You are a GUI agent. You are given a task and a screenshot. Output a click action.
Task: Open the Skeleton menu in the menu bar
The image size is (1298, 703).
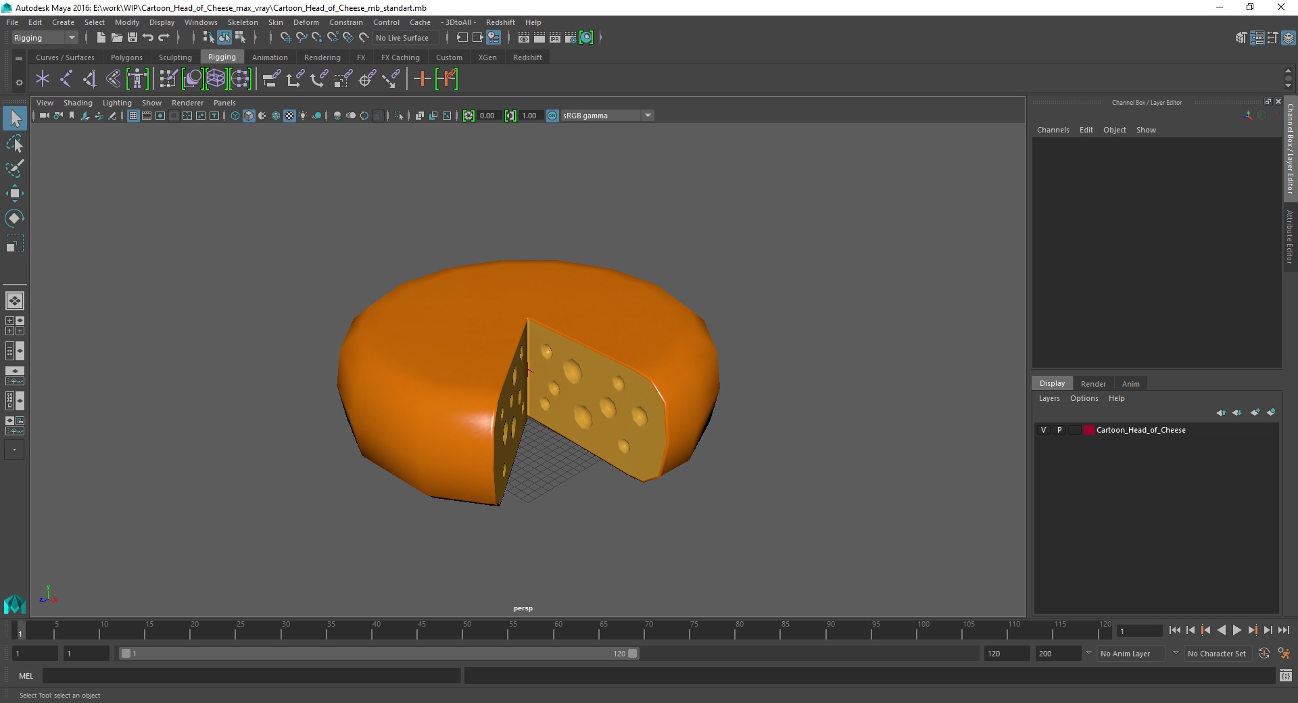click(x=243, y=22)
